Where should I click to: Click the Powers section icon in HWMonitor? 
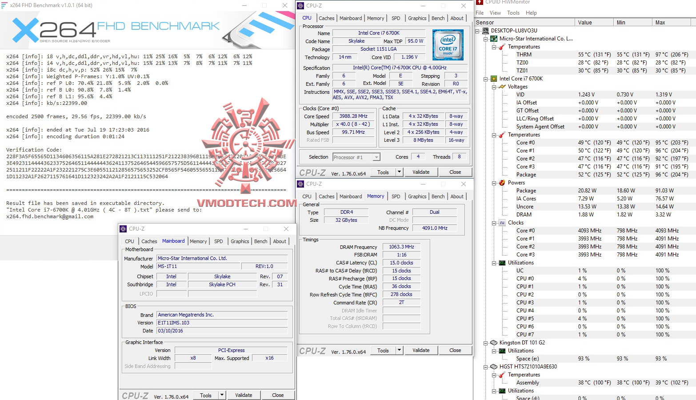[501, 182]
